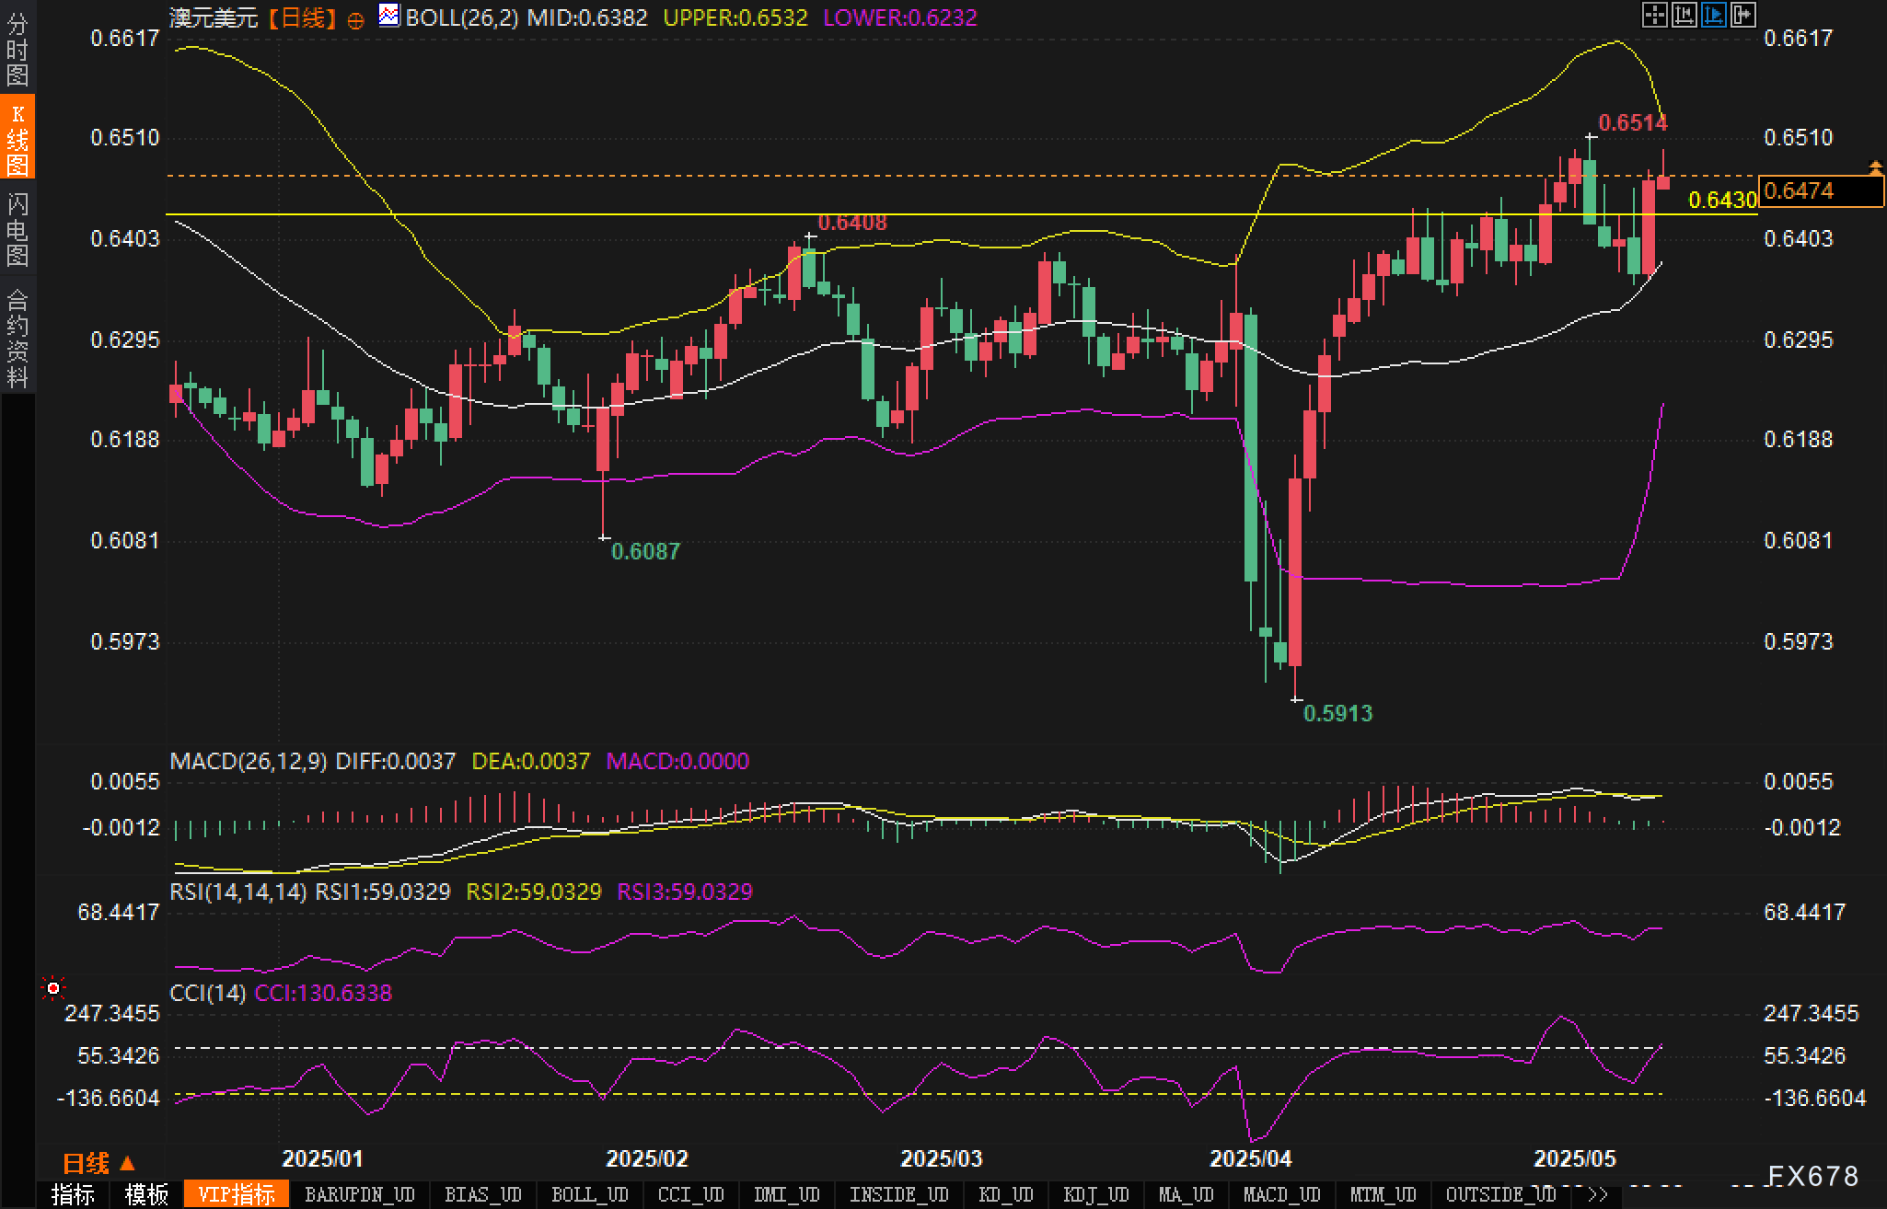This screenshot has height=1209, width=1887.
Task: Click the crosshair cursor icon at top right
Action: tap(1654, 15)
